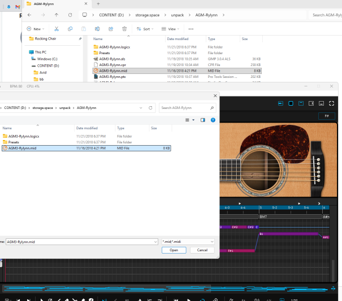Expand the chevron after AGM-Rylynn in Explorer path

(223, 15)
